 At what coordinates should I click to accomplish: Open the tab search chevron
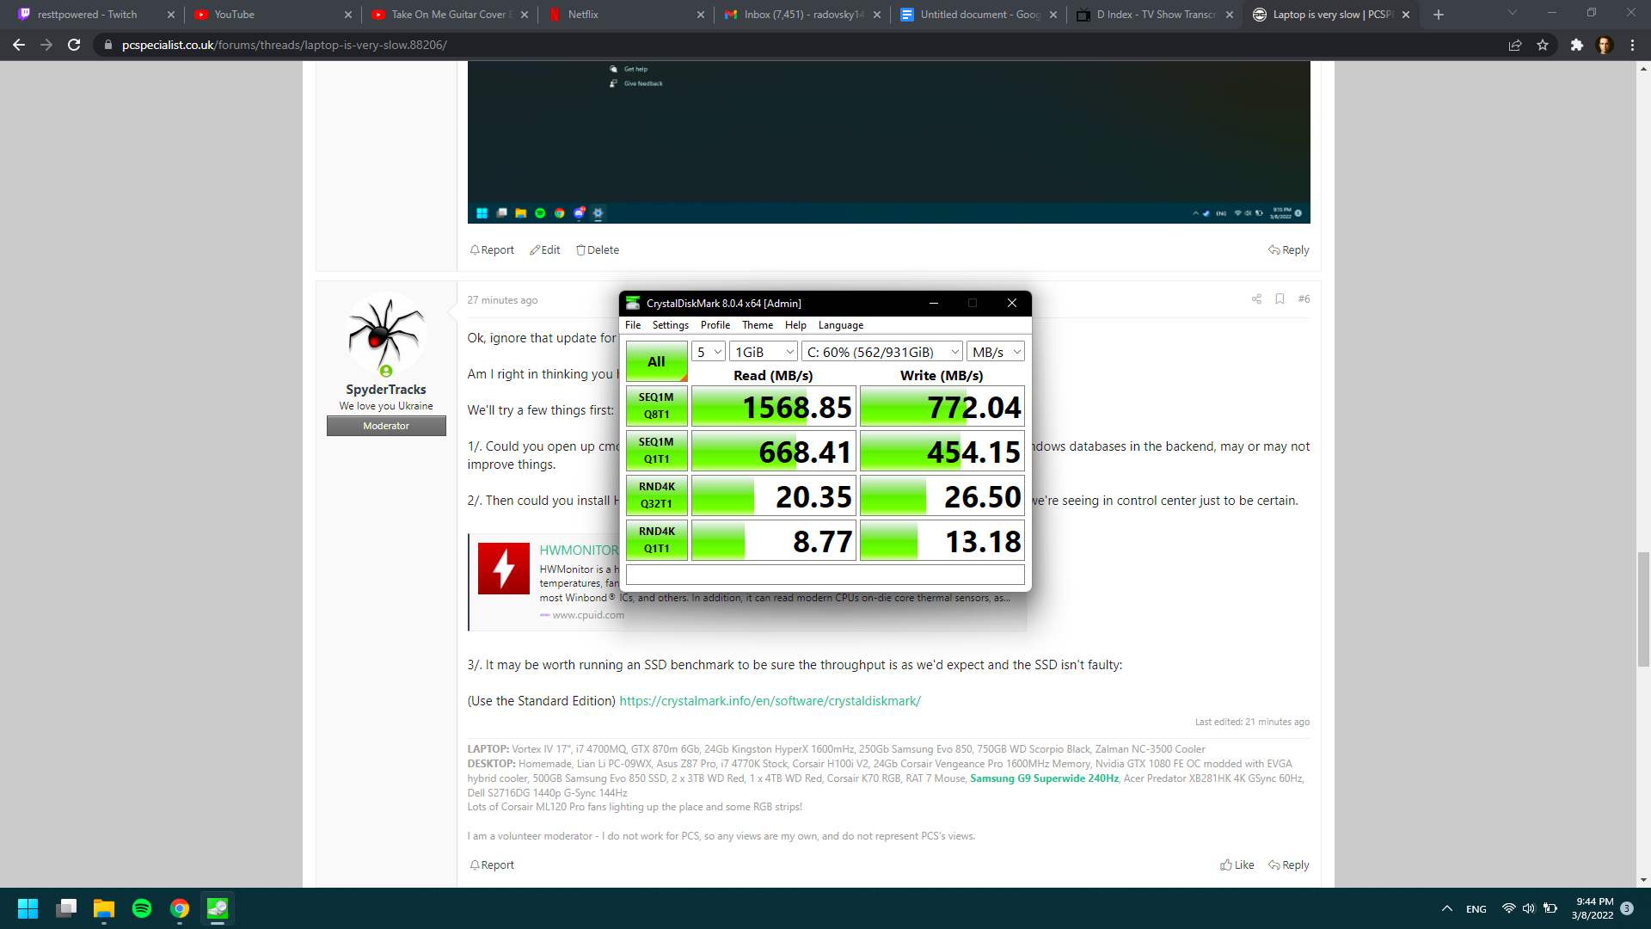(x=1513, y=13)
